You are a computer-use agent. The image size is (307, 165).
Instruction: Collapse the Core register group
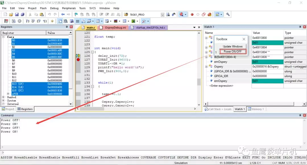[3, 37]
